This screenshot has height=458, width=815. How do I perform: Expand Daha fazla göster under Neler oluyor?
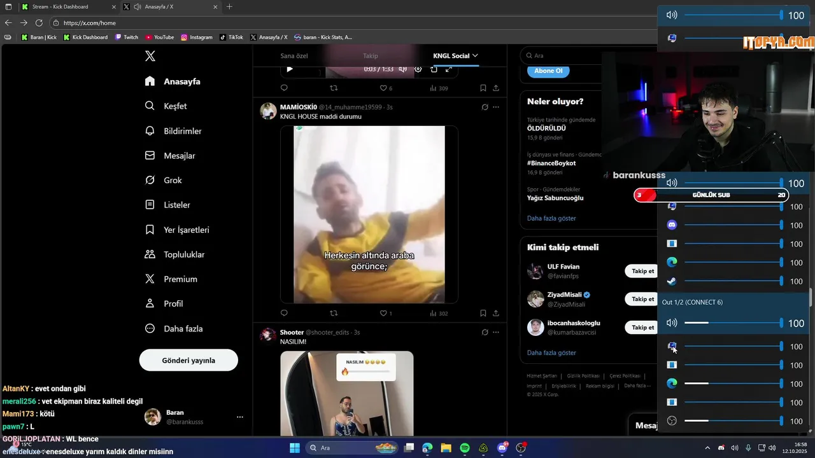click(x=551, y=218)
